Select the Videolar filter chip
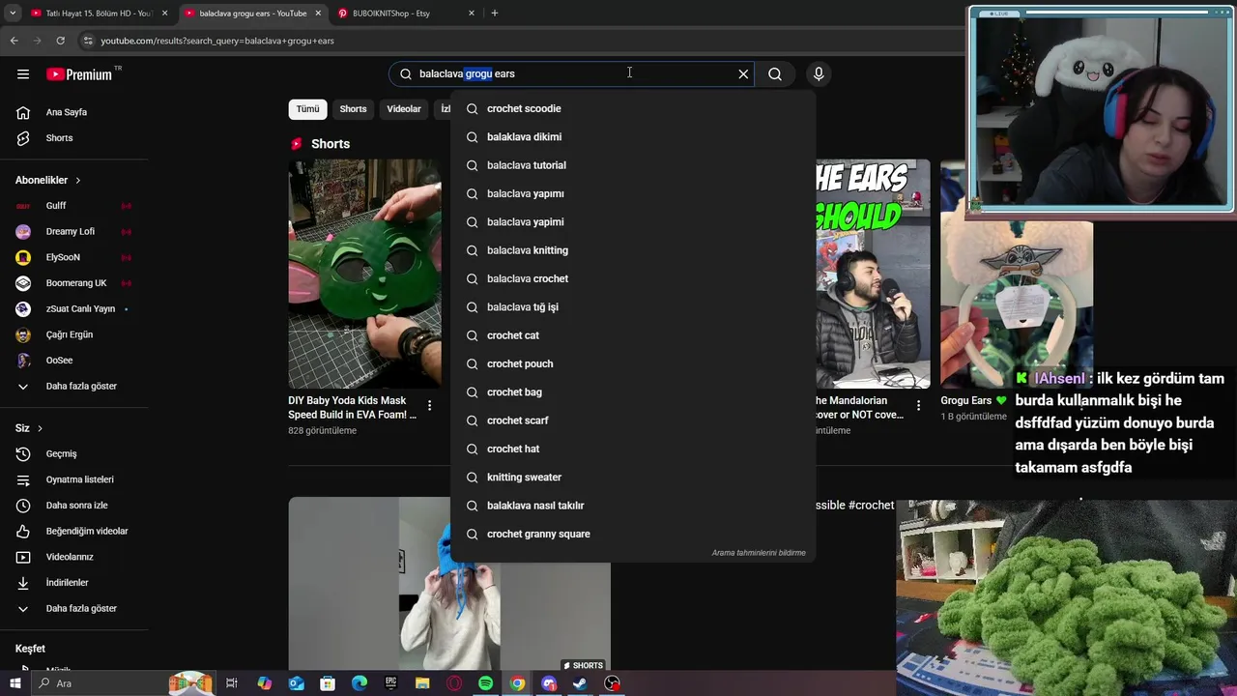1237x696 pixels. pos(404,109)
